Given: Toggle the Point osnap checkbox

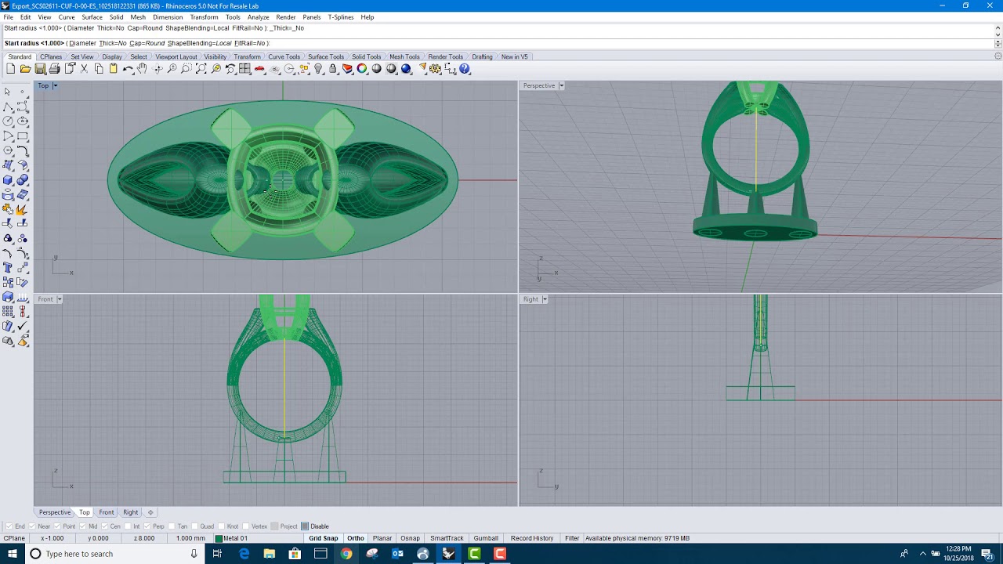Looking at the screenshot, I should (x=56, y=526).
